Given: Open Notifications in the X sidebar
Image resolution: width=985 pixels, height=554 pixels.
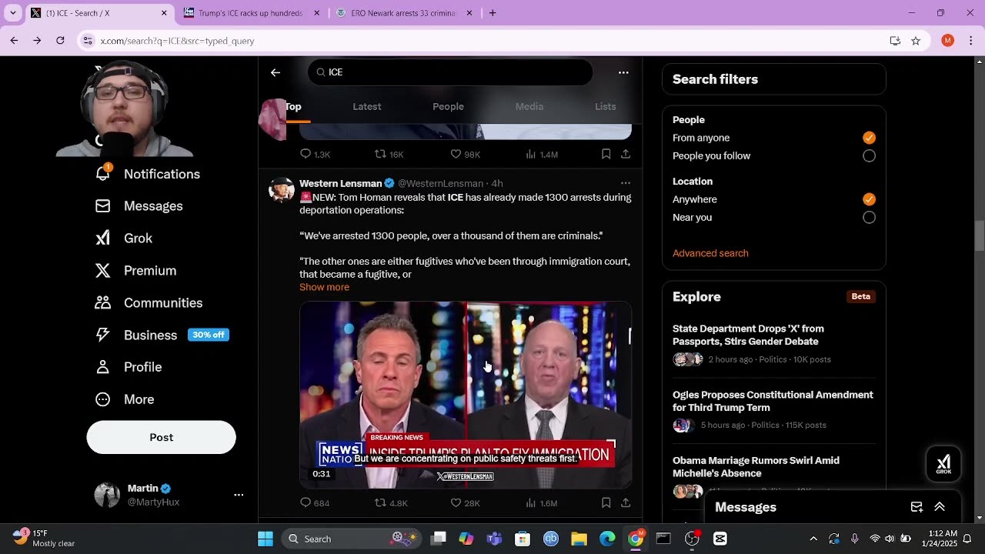Looking at the screenshot, I should tap(147, 174).
